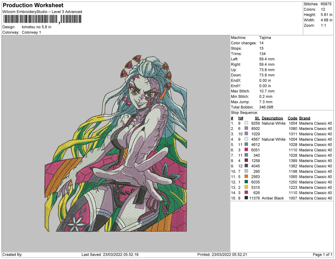Viewport: 335px width, 259px height.
Task: Click the Trims value '134'
Action: [262, 54]
